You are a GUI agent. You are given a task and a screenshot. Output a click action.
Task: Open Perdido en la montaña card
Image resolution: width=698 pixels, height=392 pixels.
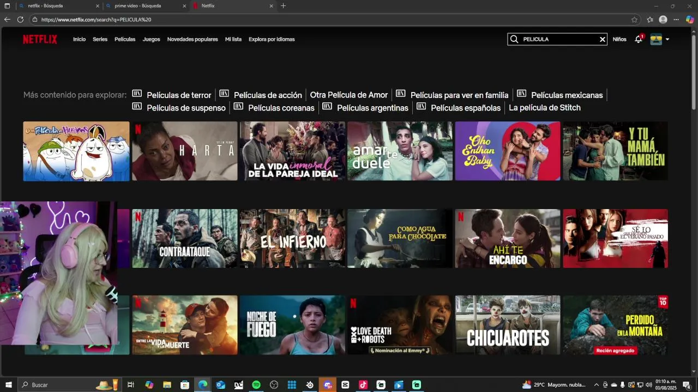pos(615,325)
